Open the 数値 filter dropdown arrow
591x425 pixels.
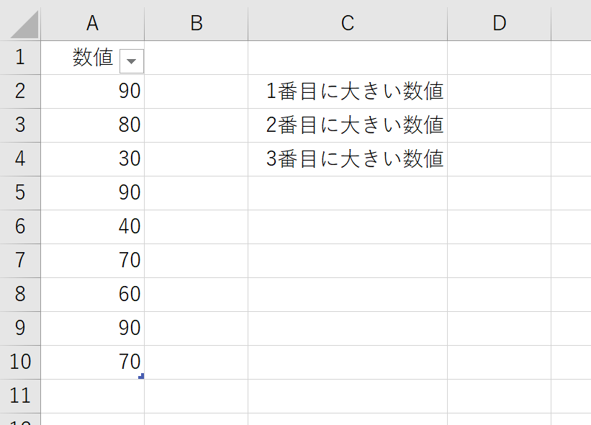132,61
